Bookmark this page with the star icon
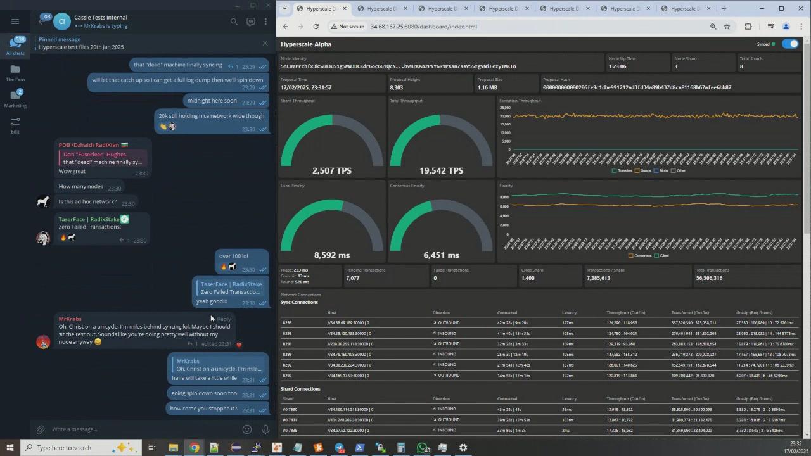The width and height of the screenshot is (811, 456). (727, 27)
